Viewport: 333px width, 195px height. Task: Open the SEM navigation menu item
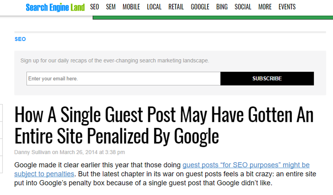(111, 7)
